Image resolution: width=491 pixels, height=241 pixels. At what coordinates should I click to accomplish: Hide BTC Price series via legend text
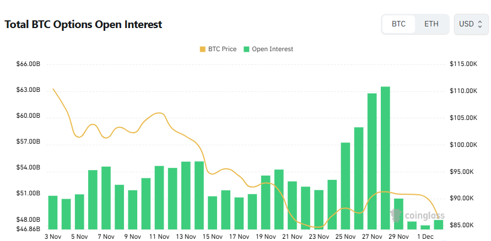click(222, 49)
